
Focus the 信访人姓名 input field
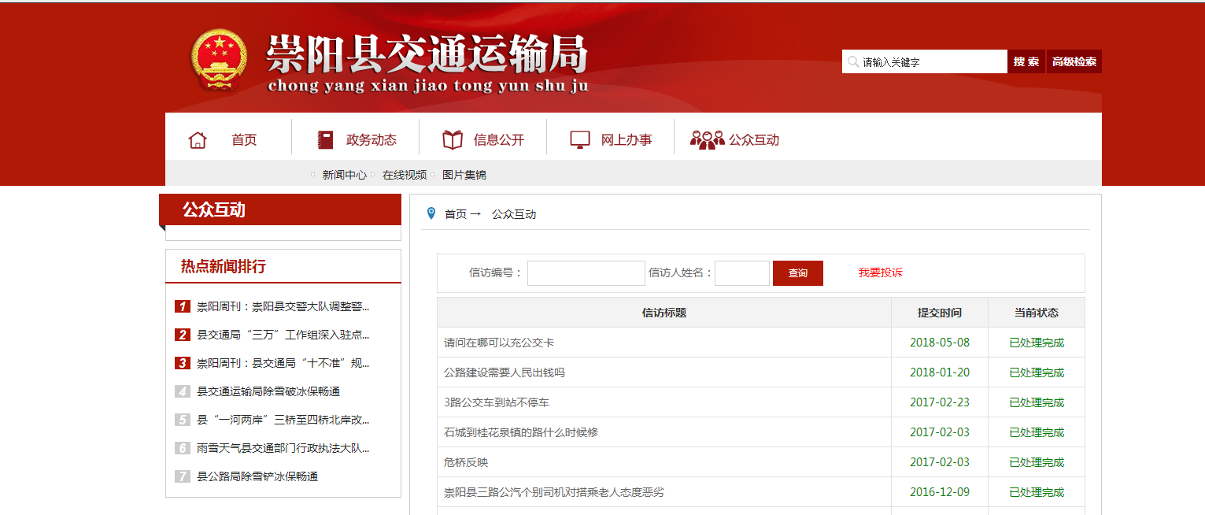pos(742,273)
